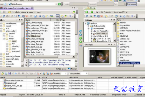Click the Status column header in the queue

102,77
